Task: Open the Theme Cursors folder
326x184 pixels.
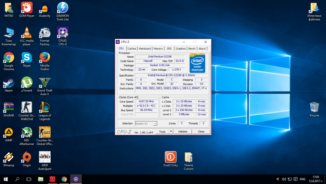Action: (188, 161)
